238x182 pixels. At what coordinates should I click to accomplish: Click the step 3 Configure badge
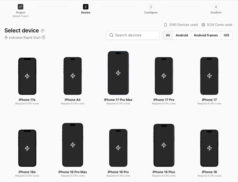click(x=151, y=7)
